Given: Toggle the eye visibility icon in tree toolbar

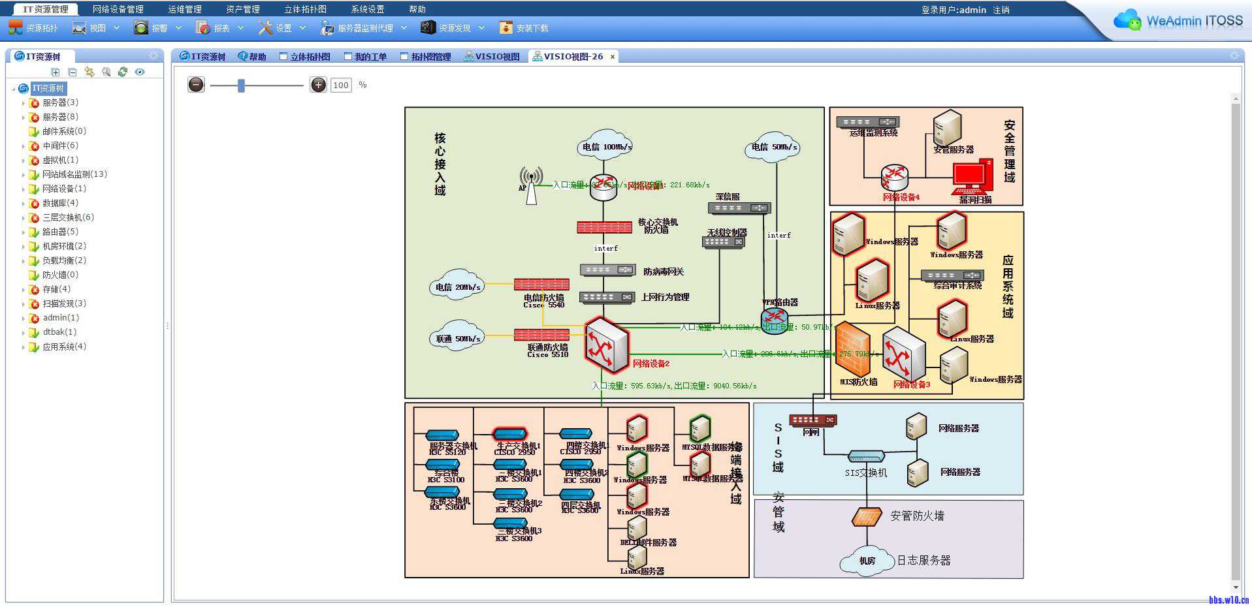Looking at the screenshot, I should [140, 72].
